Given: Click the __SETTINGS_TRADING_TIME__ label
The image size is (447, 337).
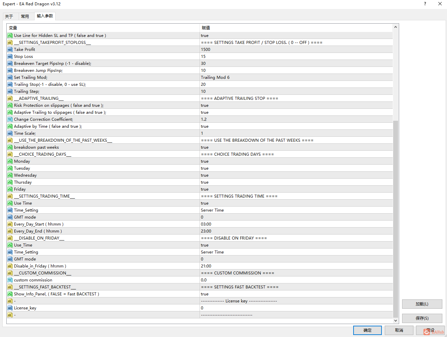Looking at the screenshot, I should tap(45, 196).
